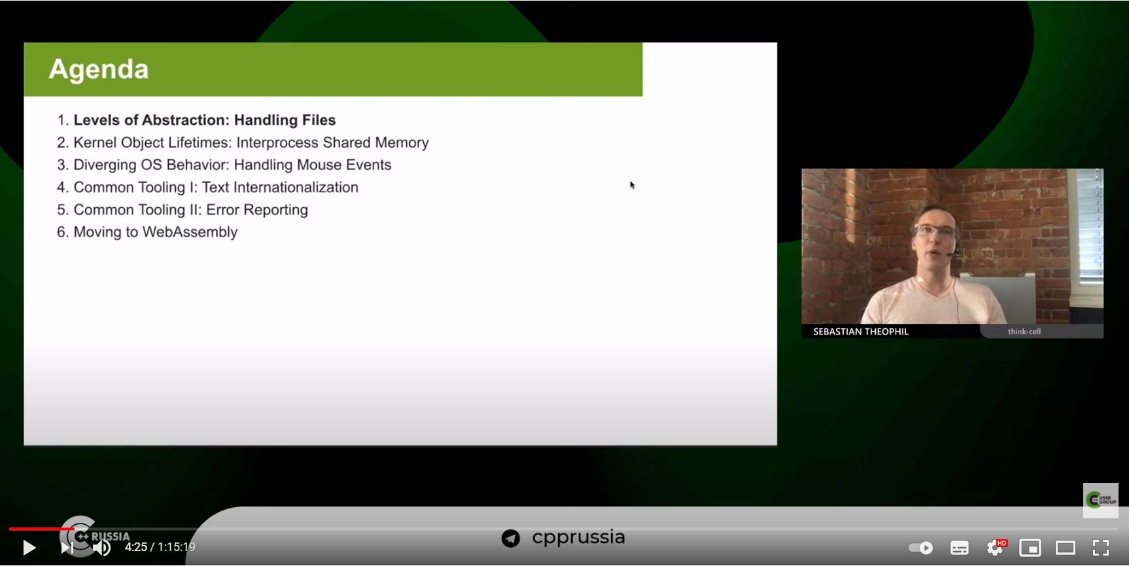Turn on subtitles/closed captions

pos(960,548)
